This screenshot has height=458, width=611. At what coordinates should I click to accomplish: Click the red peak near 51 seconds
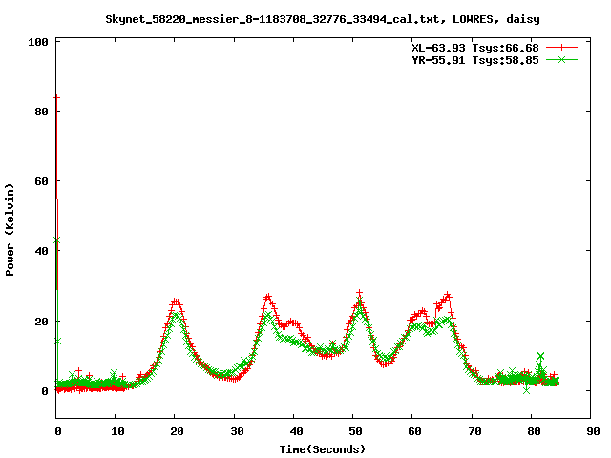359,293
